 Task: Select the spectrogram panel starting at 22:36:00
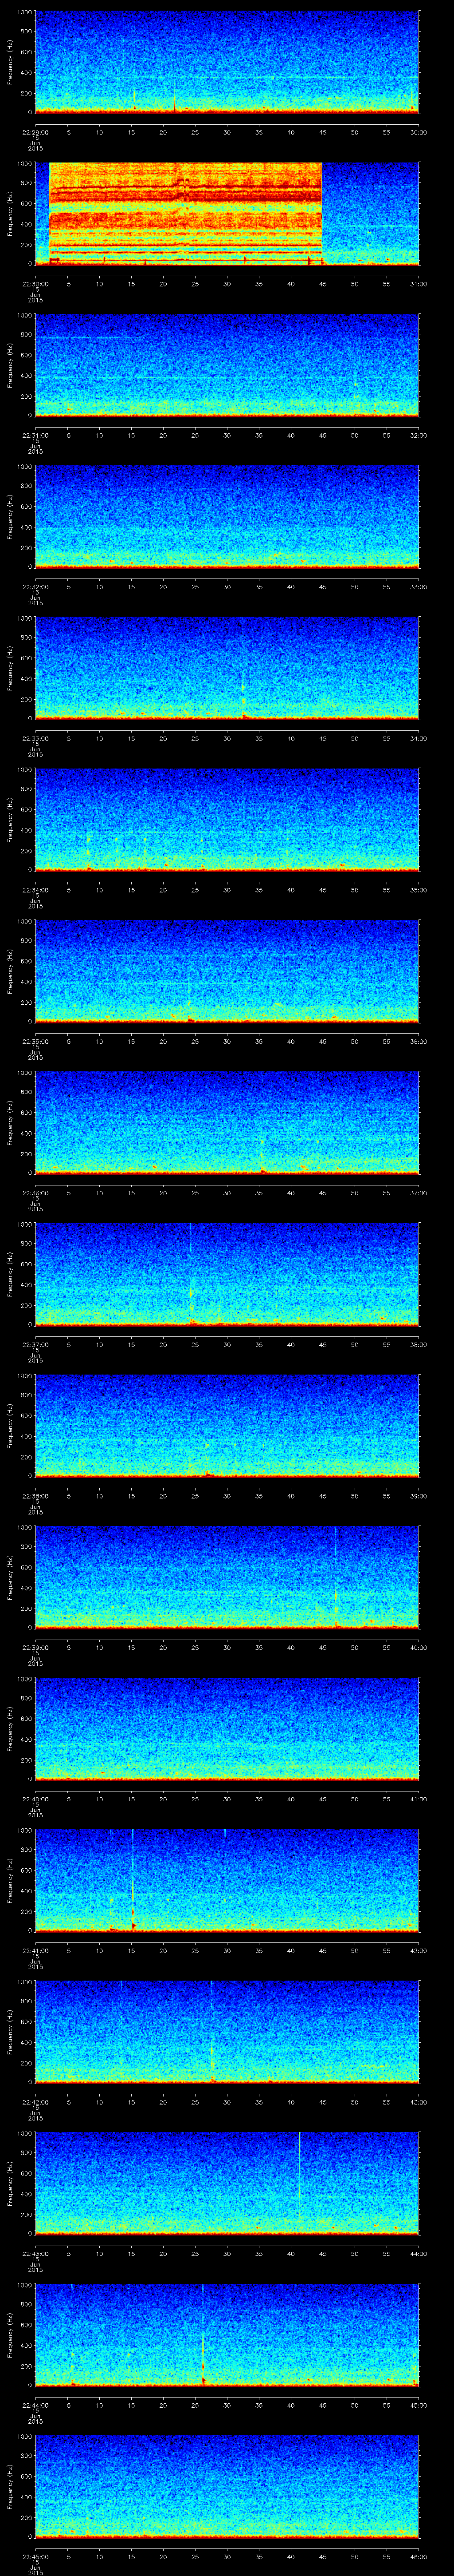tap(227, 1122)
